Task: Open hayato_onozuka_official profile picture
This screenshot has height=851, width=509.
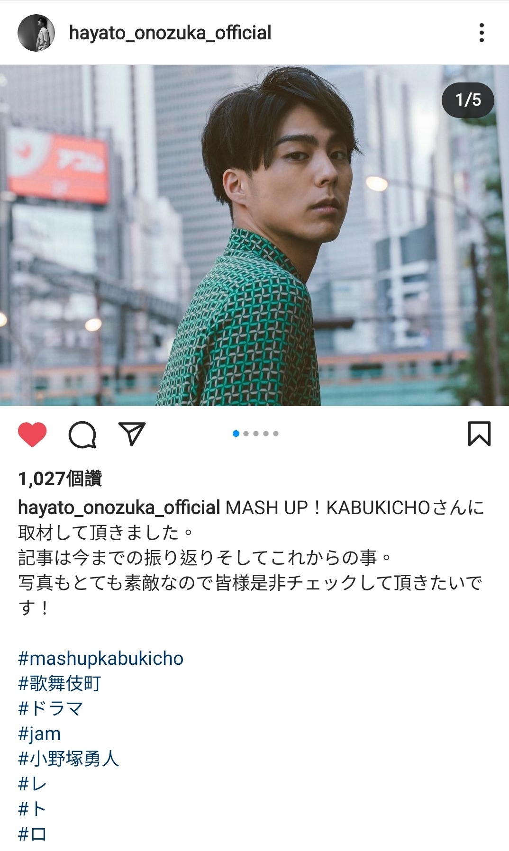Action: click(x=36, y=33)
